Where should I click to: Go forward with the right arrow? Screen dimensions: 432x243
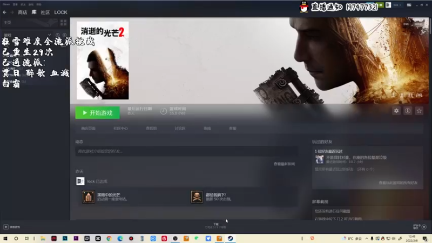click(12, 12)
